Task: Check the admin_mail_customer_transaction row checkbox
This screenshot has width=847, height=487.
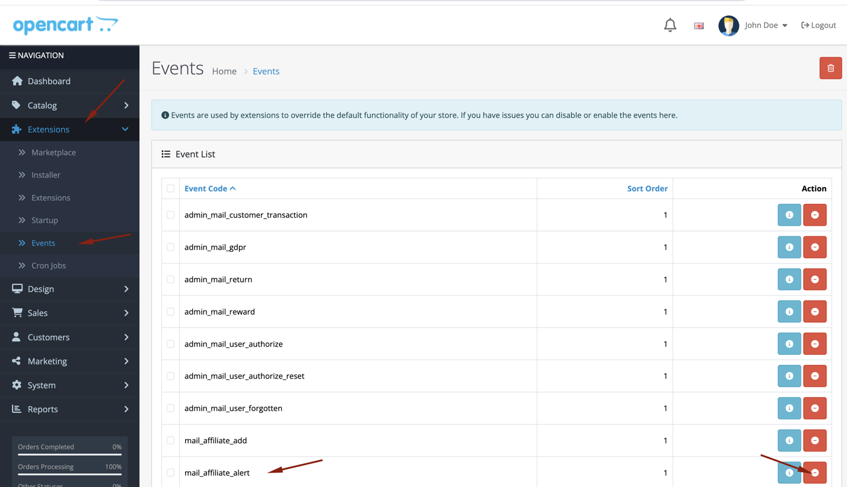Action: tap(171, 215)
